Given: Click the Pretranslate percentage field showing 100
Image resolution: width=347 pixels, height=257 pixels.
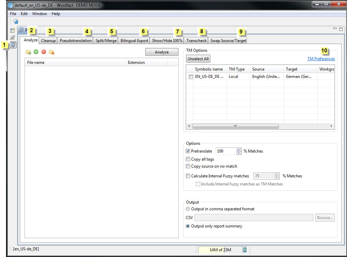Looking at the screenshot, I should click(226, 151).
